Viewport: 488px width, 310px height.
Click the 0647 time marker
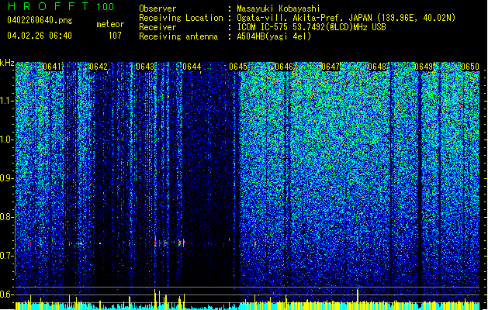click(331, 67)
